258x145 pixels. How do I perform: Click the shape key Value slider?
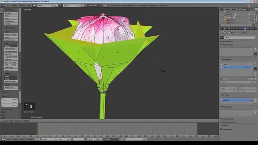[238, 82]
